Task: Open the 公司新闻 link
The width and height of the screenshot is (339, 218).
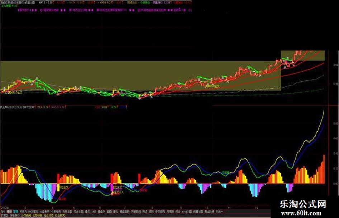Action: pos(26,215)
